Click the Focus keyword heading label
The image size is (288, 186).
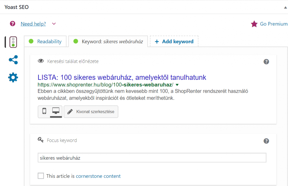[62, 140]
